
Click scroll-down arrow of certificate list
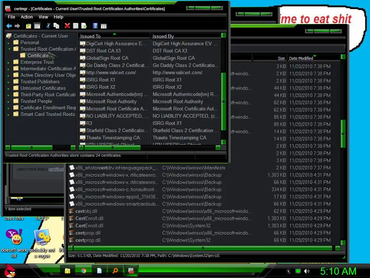click(x=223, y=142)
